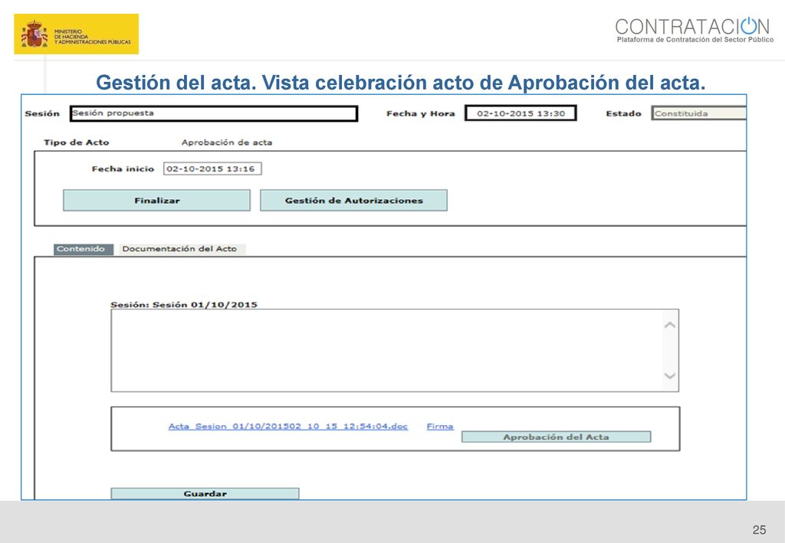This screenshot has width=785, height=543.
Task: Switch to the Contenido tab
Action: (x=83, y=249)
